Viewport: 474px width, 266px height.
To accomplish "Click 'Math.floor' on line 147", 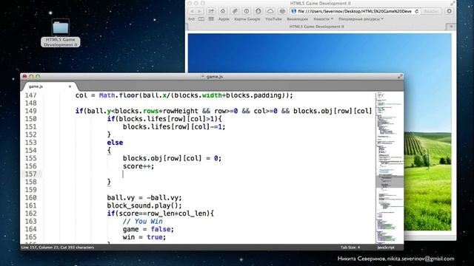I will pos(118,95).
